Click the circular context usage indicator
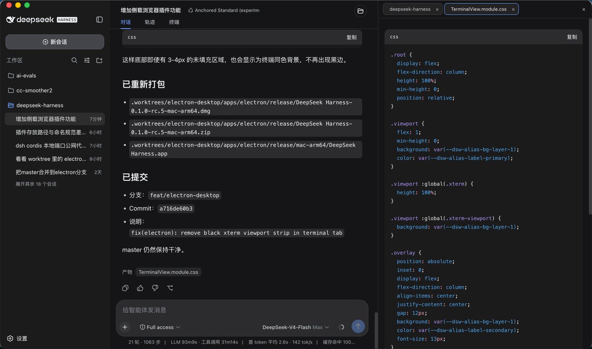Screen dimensions: 592x349 [x=341, y=327]
